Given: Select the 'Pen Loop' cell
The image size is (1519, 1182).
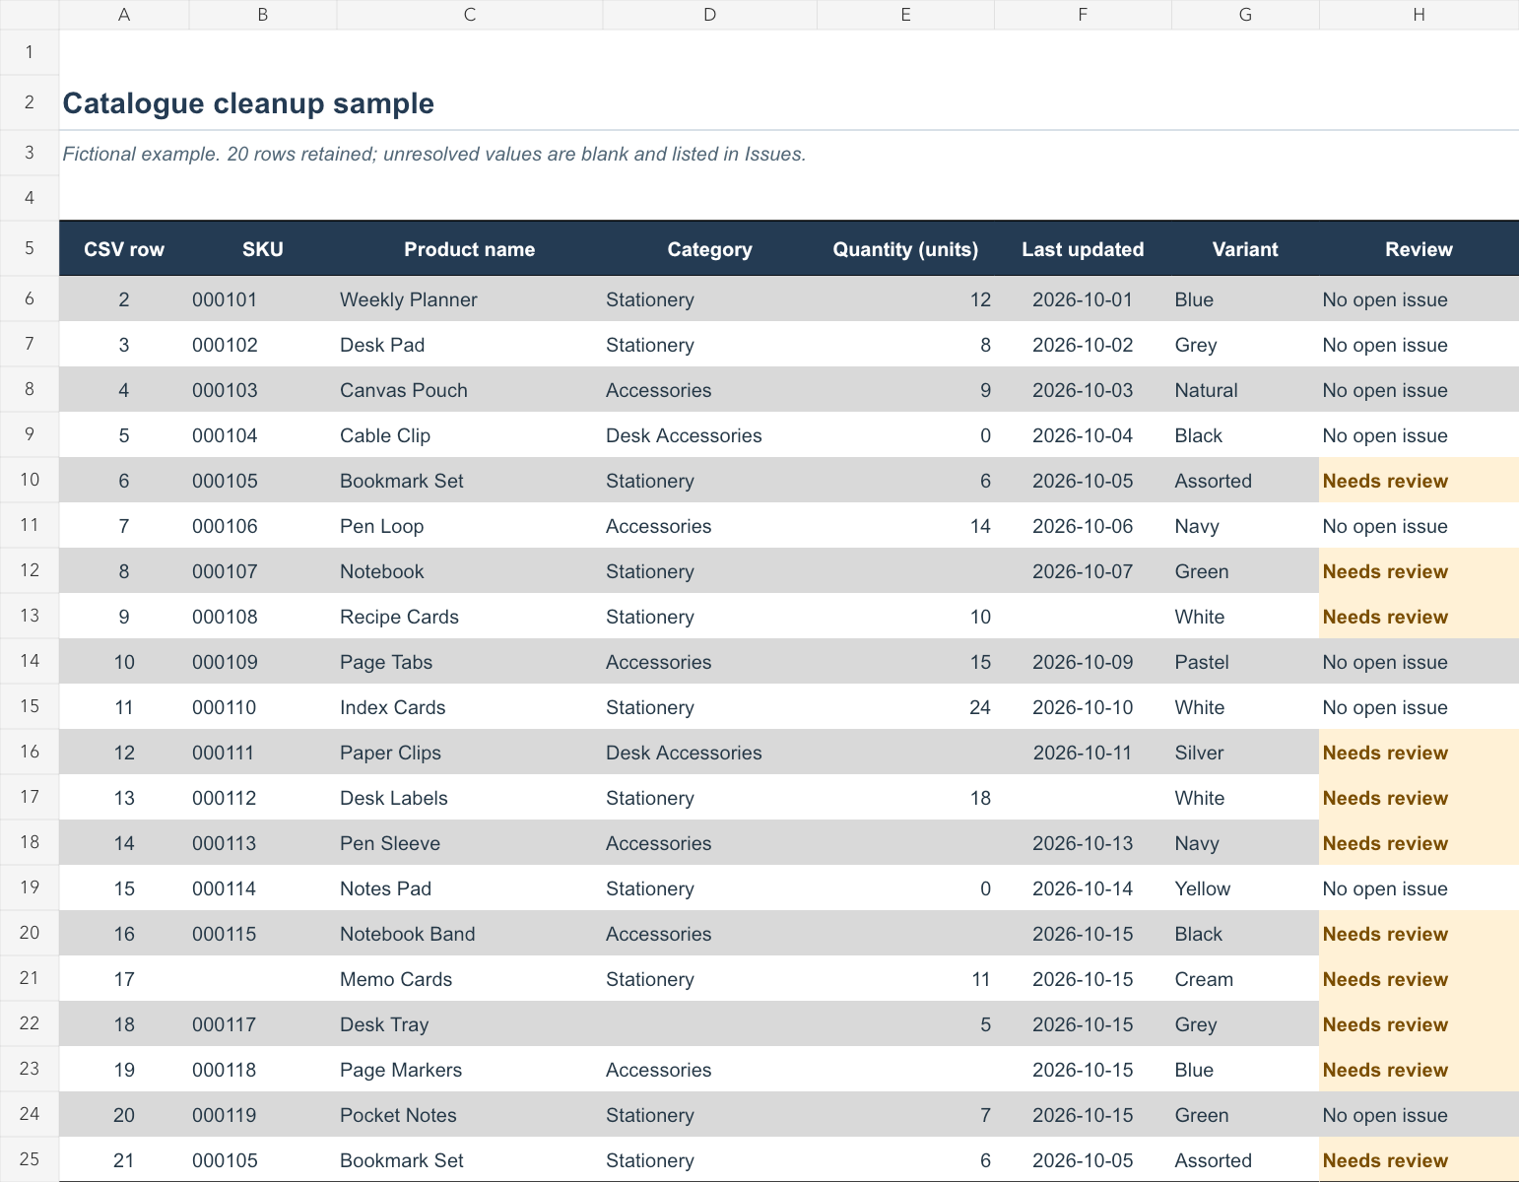Looking at the screenshot, I should click(x=470, y=526).
